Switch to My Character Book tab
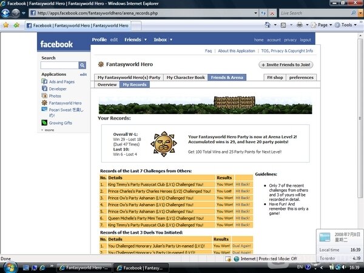364x273 pixels. pos(185,78)
